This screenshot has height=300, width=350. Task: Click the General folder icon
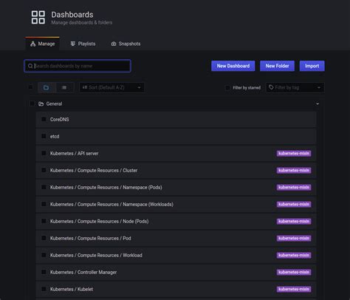[41, 104]
